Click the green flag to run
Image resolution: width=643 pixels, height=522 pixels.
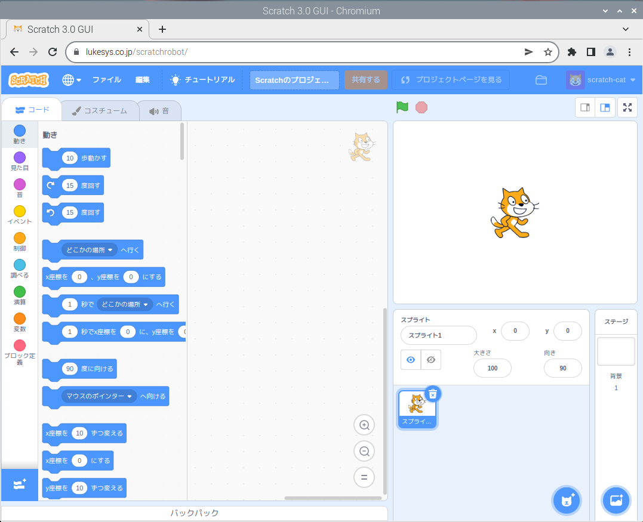click(402, 107)
